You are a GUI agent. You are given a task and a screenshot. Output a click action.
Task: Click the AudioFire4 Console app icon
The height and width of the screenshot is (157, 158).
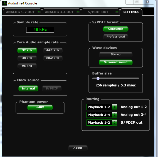[4, 3]
